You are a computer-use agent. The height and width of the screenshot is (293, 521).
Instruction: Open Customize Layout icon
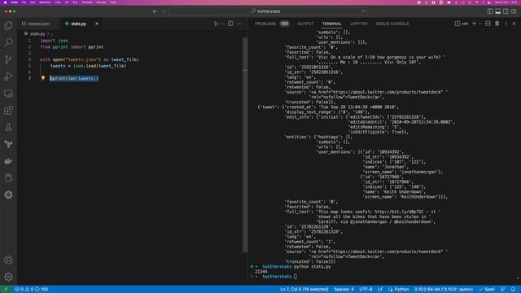pyautogui.click(x=514, y=11)
